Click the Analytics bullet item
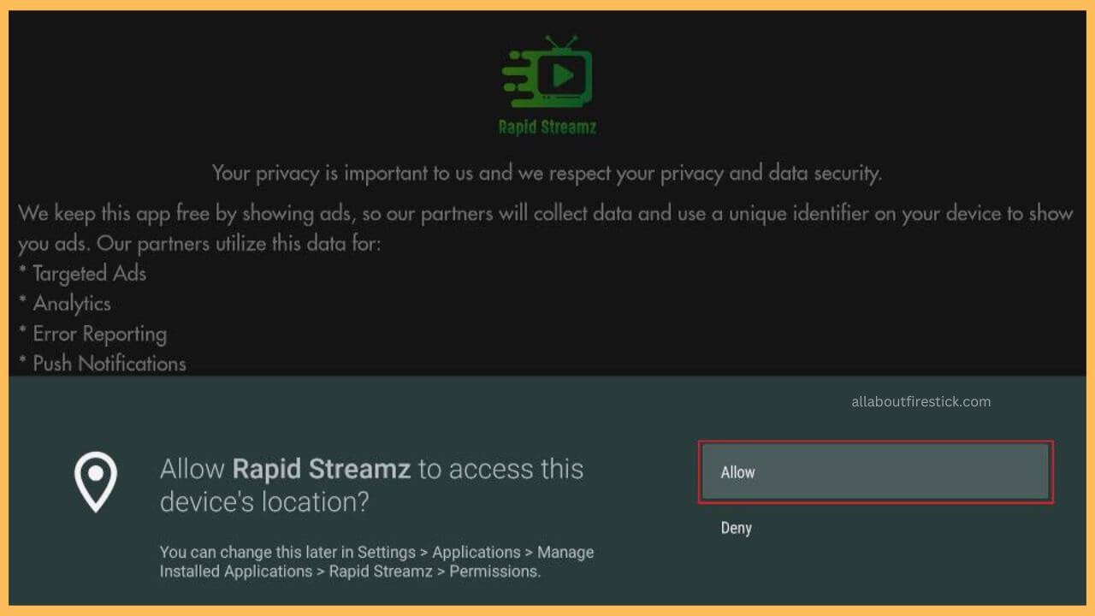 pos(64,304)
